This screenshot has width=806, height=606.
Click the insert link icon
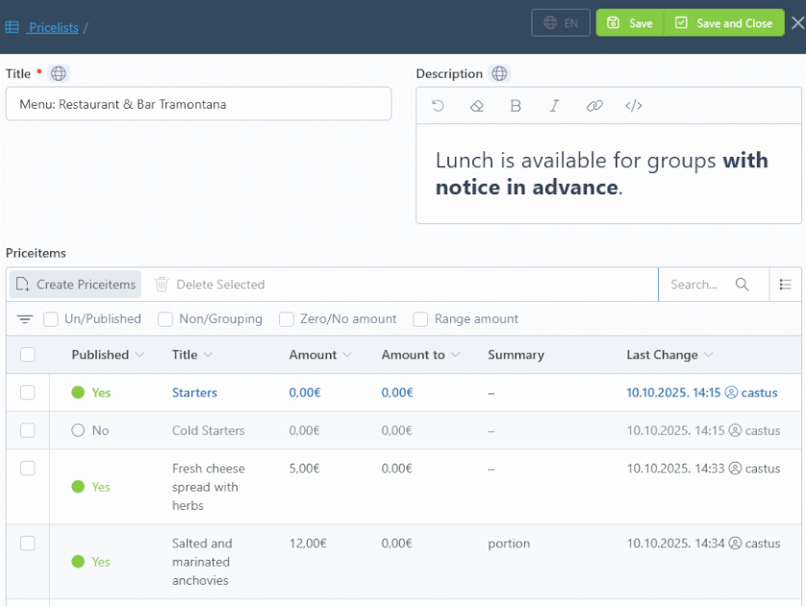[594, 106]
